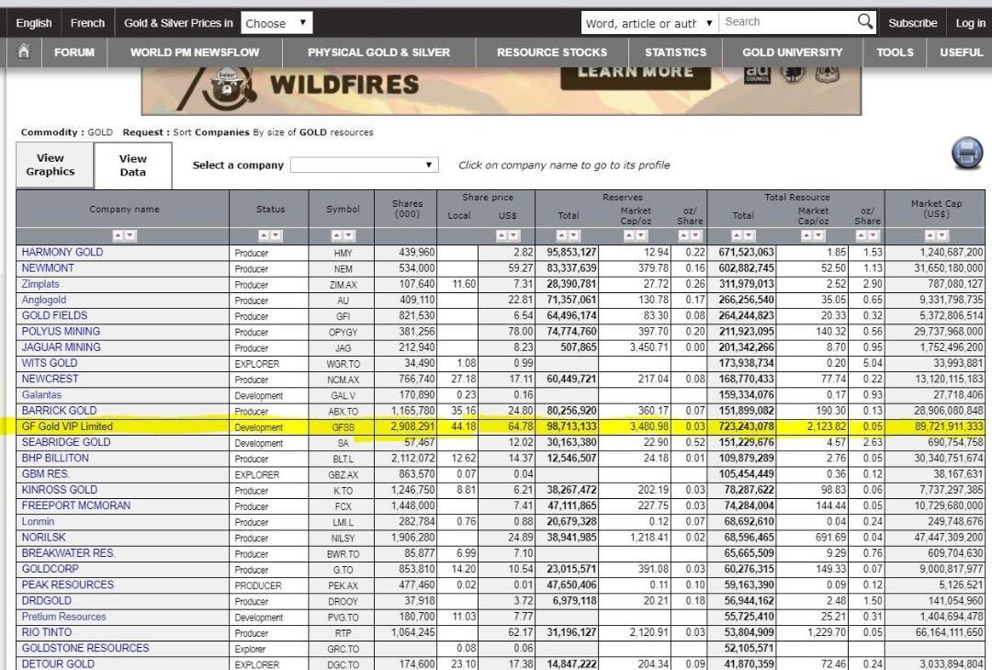Click the search magnifier icon
This screenshot has height=670, width=992.
(865, 22)
